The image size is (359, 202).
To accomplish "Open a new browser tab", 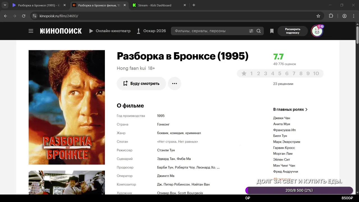I will tap(194, 5).
